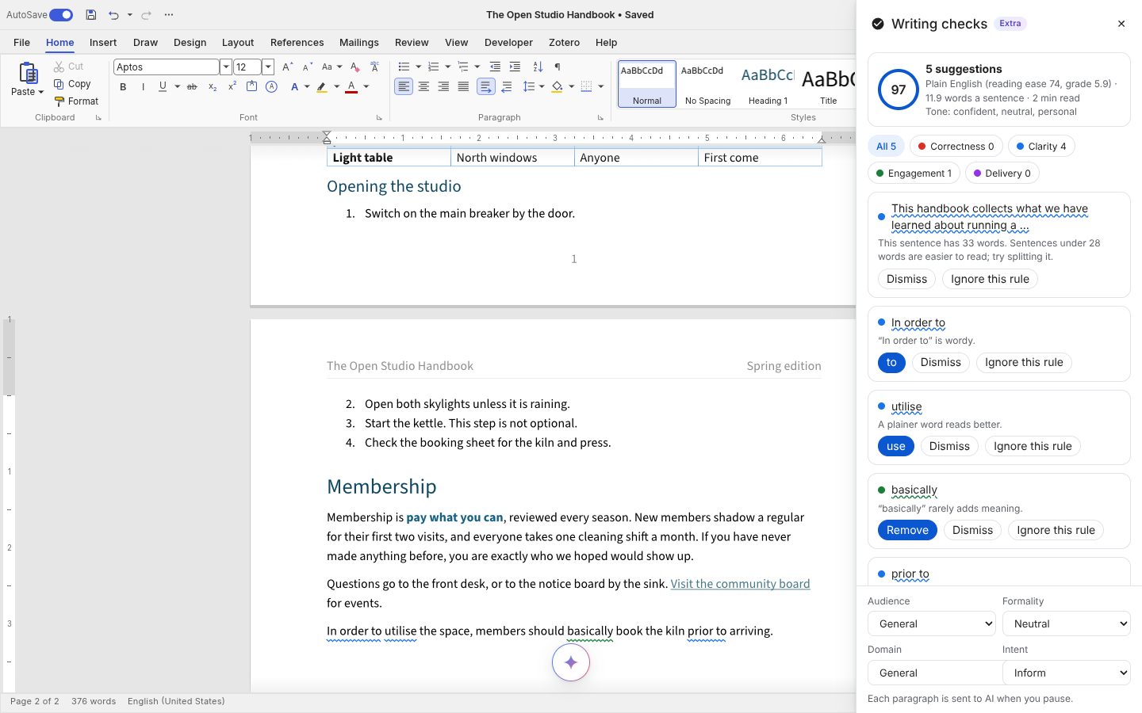
Task: Filter suggestions by Clarity
Action: 1041,147
